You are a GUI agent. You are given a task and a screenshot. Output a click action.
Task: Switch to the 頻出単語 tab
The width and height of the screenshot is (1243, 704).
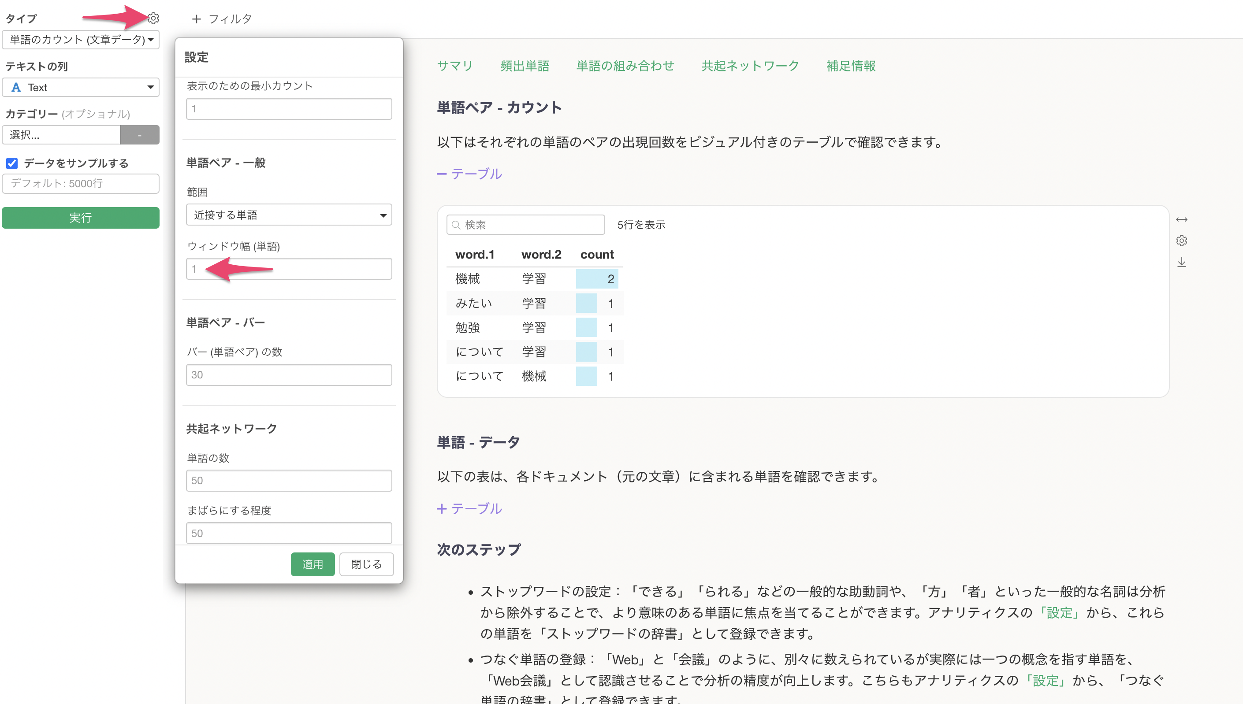click(525, 66)
